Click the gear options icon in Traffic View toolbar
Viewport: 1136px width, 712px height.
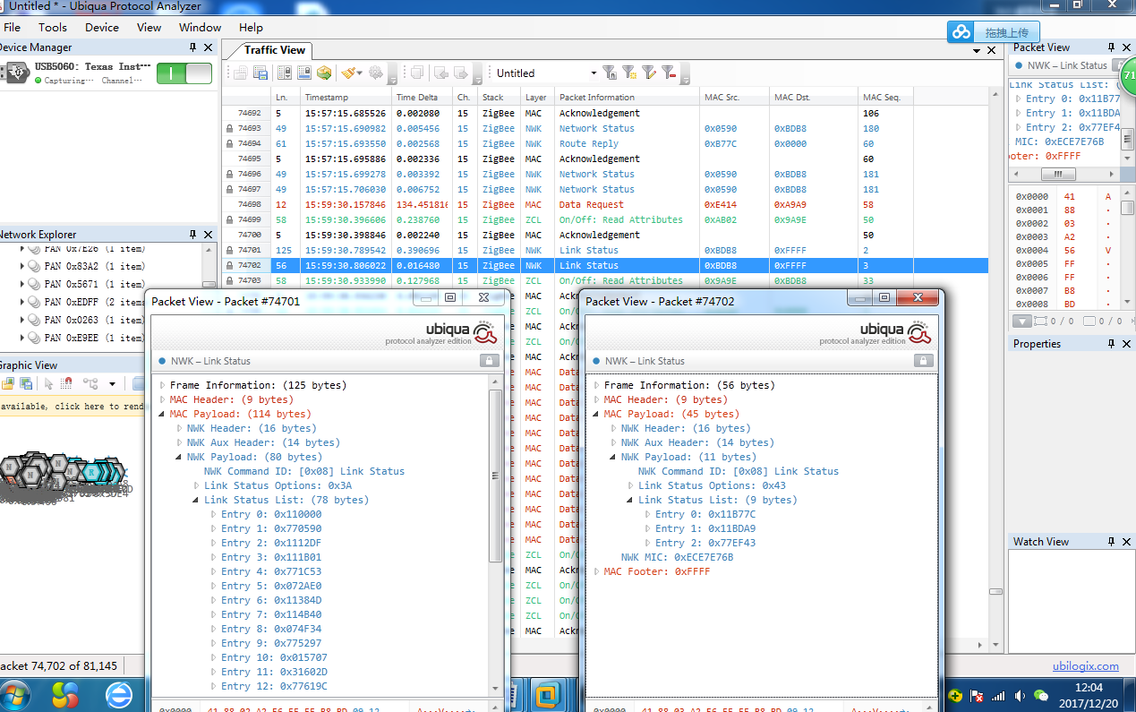click(375, 73)
